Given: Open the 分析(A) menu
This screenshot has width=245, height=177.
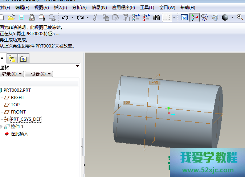Looking at the screenshot, I should click(79, 7).
